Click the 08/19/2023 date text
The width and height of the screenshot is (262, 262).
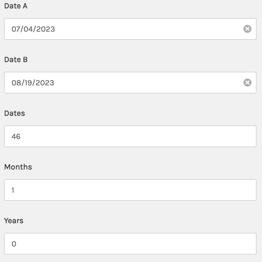(33, 83)
